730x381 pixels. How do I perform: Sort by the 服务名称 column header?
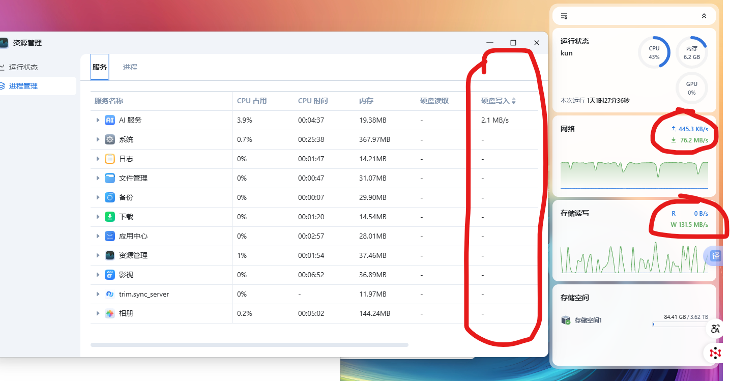(109, 101)
